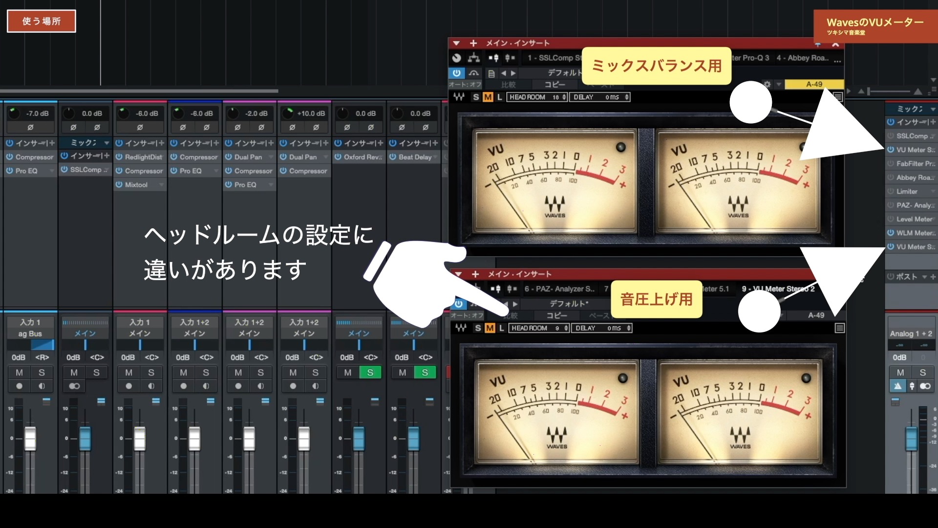938x528 pixels.
Task: Select the M size icon on the VU Meter
Action: pos(488,97)
